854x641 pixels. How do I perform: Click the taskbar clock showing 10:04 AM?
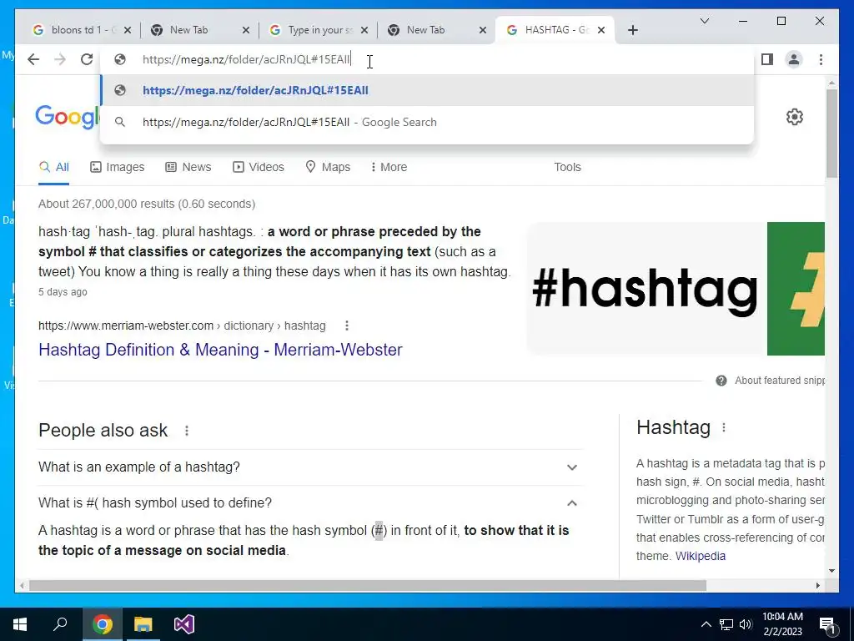click(x=782, y=624)
